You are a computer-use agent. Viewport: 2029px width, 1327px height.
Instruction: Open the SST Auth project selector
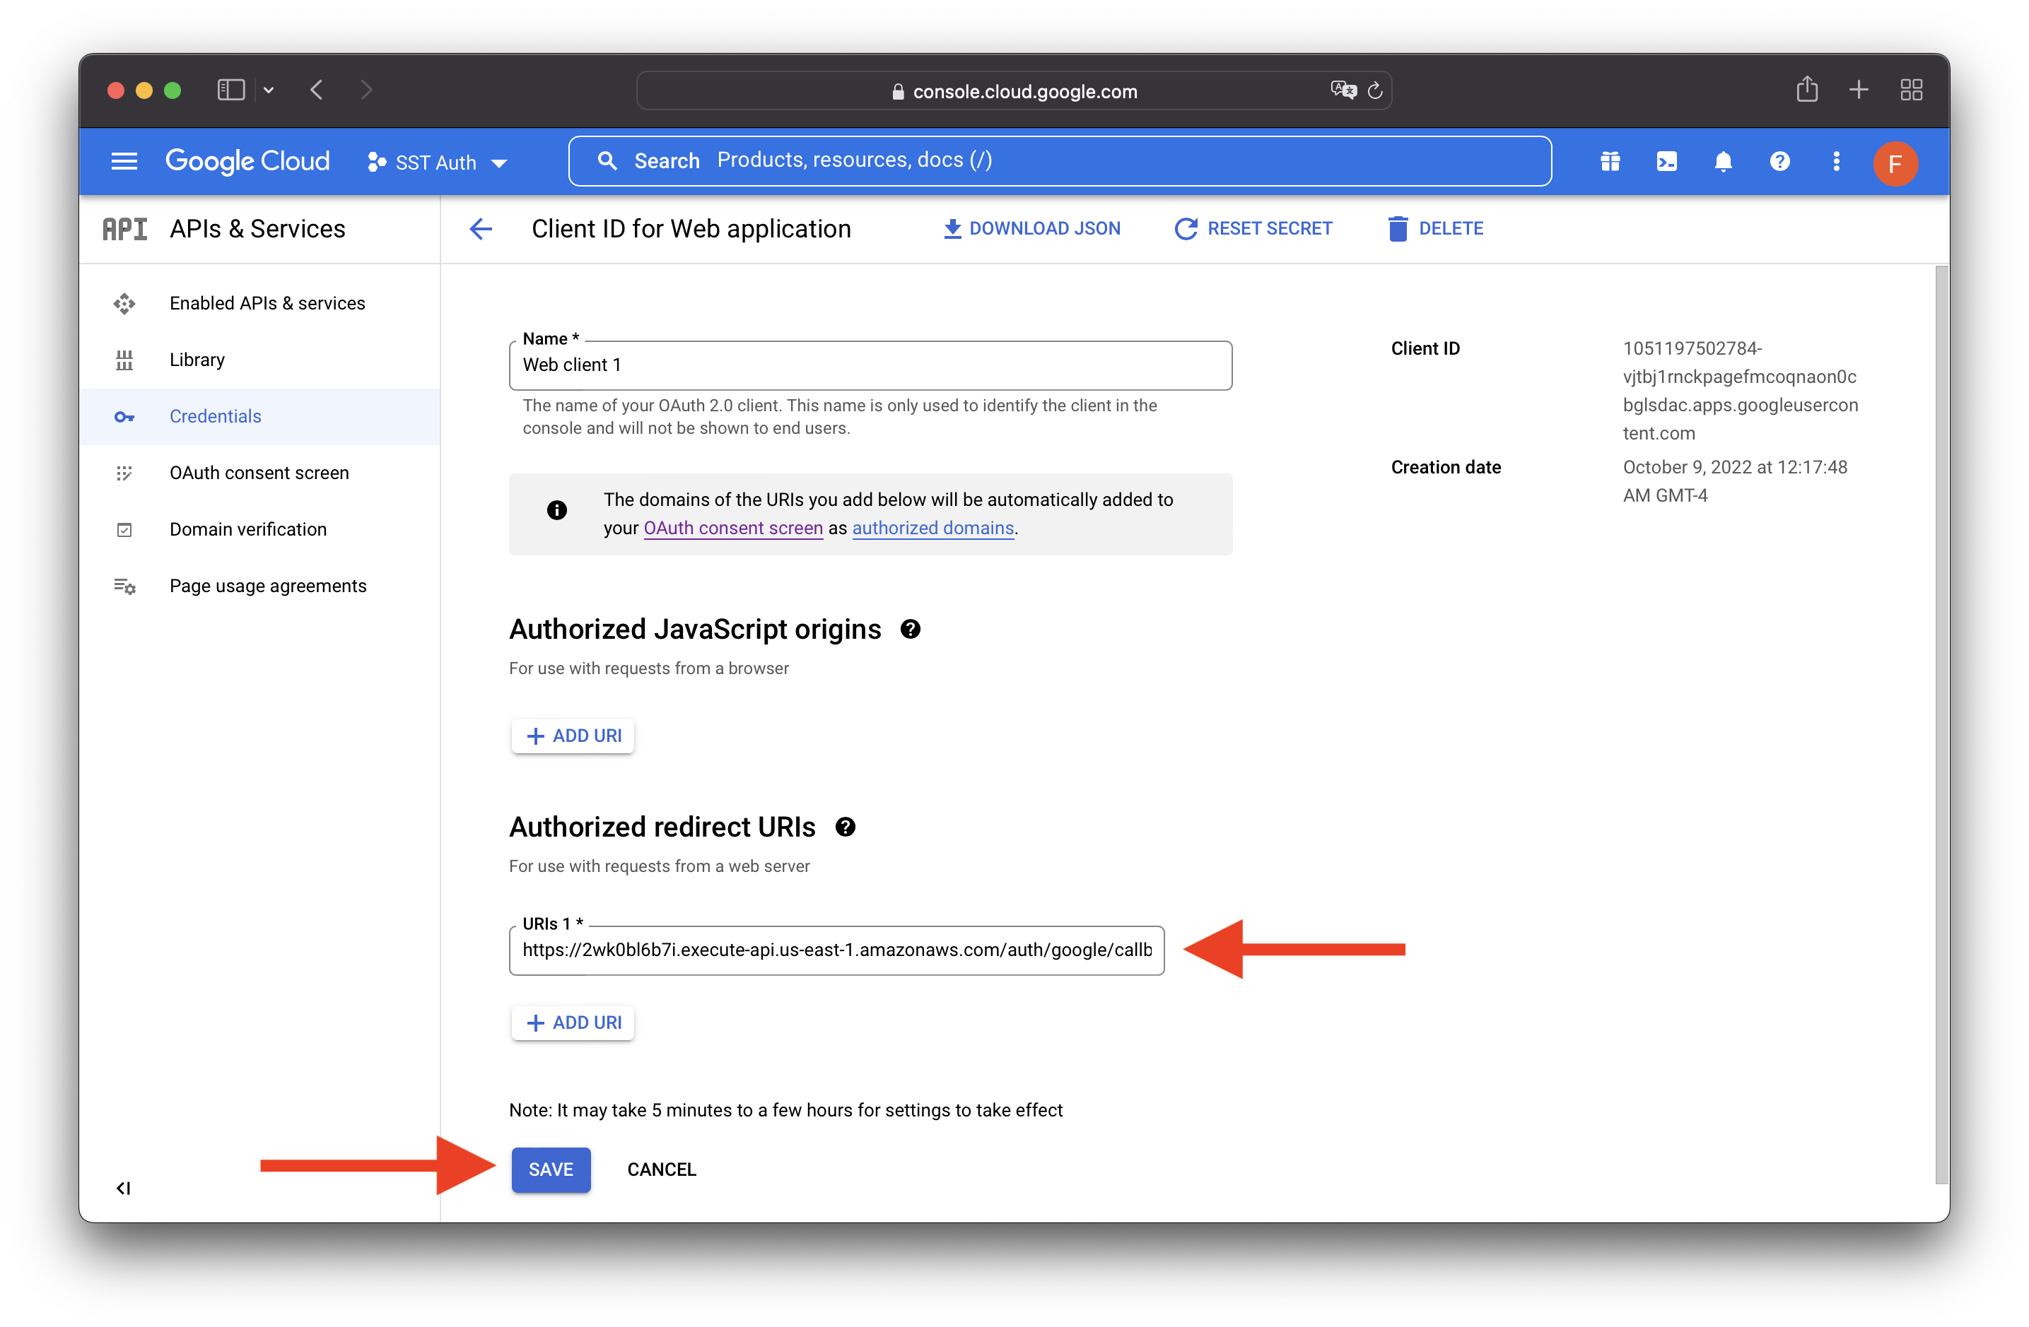pyautogui.click(x=438, y=162)
